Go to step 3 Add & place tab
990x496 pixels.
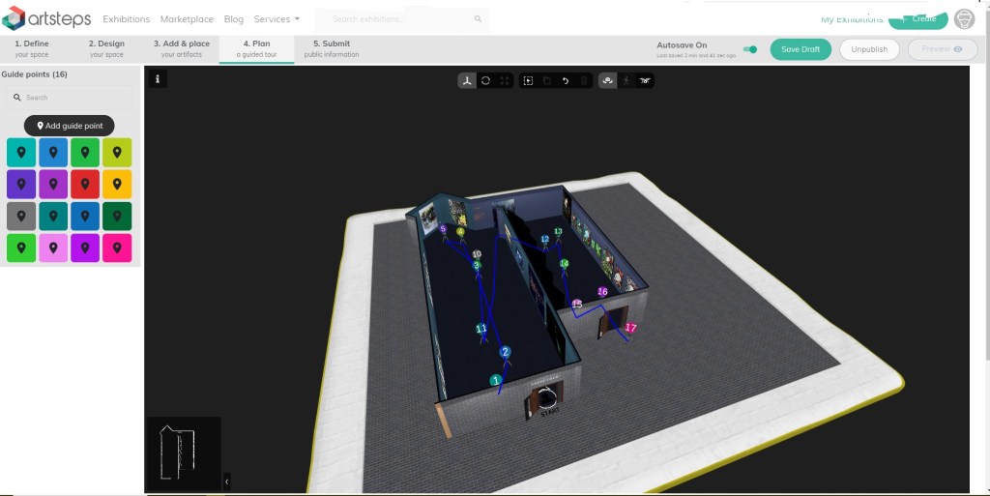tap(181, 48)
